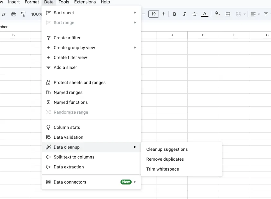Open the print dialog using the printer icon
This screenshot has height=199, width=271.
click(13, 14)
